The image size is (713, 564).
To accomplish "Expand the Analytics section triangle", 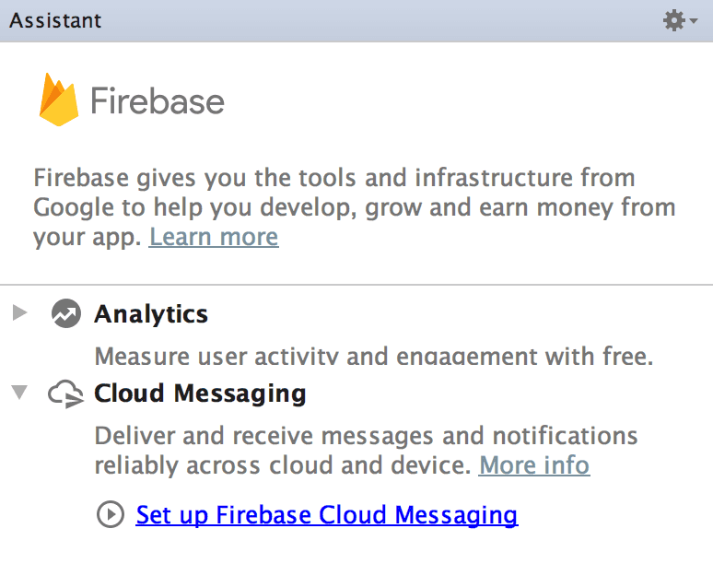I will click(19, 313).
